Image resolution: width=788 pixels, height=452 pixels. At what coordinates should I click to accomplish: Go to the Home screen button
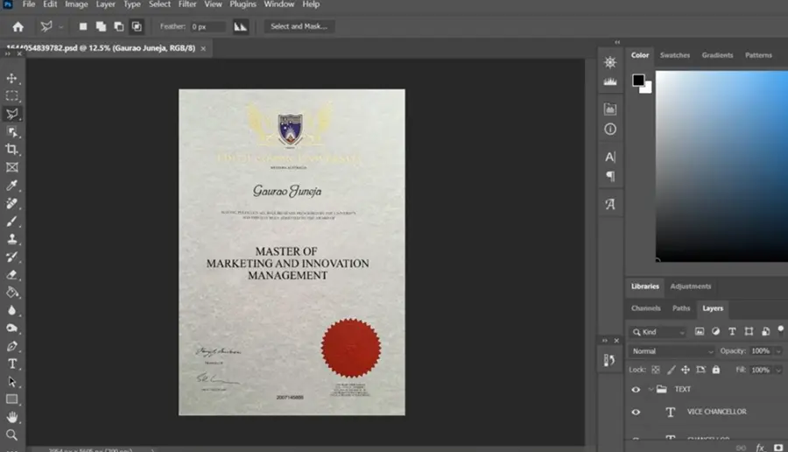click(18, 26)
